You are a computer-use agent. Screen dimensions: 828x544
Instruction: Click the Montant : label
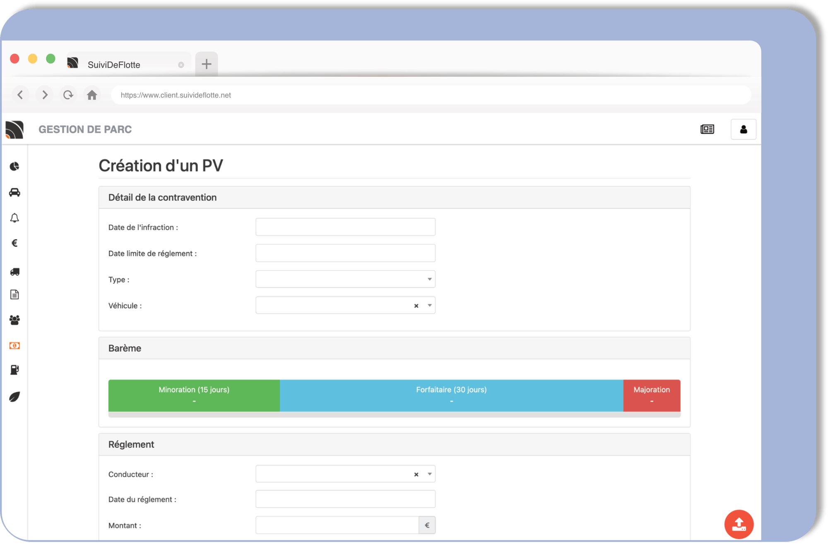pos(125,525)
